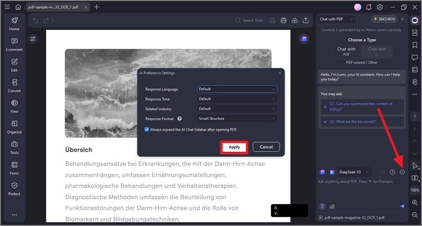Click the cloud upload icon
Image resolution: width=422 pixels, height=226 pixels.
295,20
